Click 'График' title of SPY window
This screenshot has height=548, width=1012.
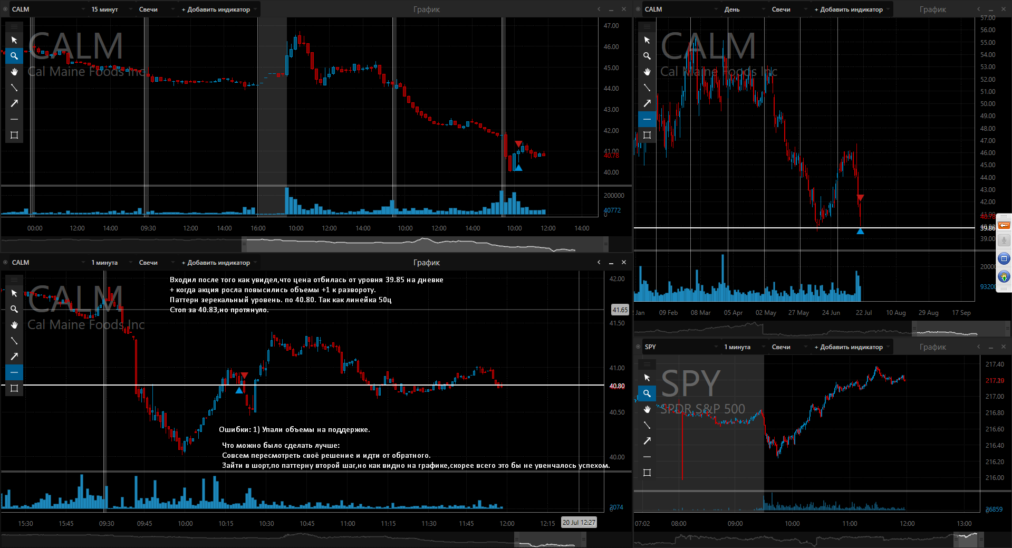(x=932, y=347)
